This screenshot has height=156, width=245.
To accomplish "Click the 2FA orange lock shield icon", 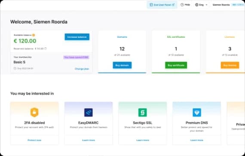I will (x=34, y=112).
